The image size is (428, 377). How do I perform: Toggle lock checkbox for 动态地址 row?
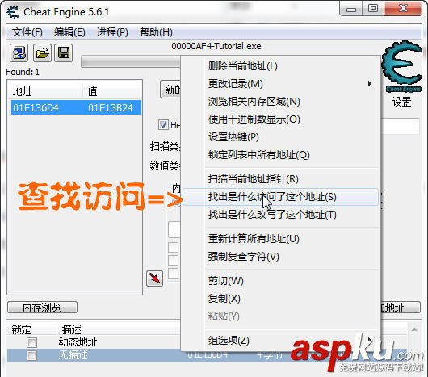[x=31, y=342]
